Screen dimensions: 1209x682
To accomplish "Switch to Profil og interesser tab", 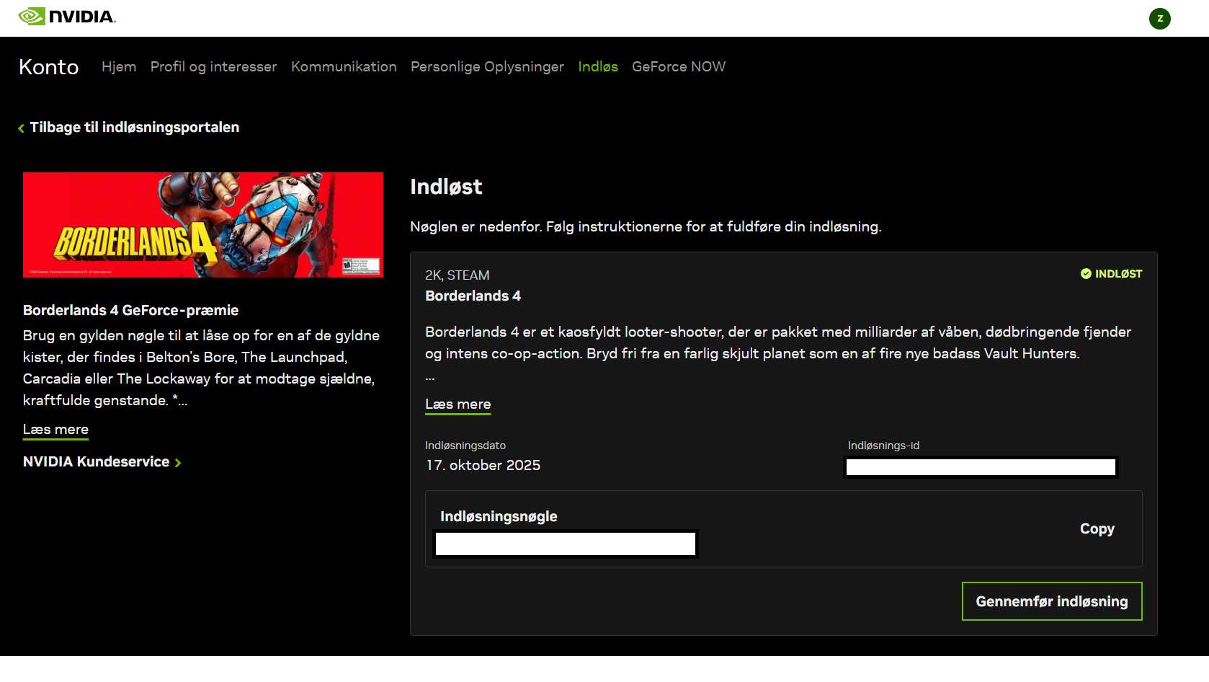I will click(x=213, y=66).
